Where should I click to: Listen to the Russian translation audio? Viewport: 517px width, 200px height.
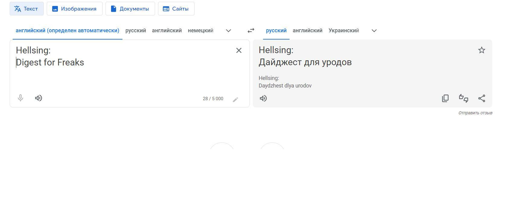pos(263,98)
